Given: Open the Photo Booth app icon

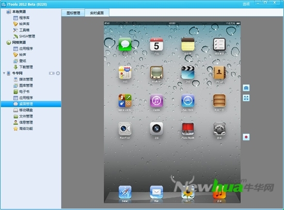Looking at the screenshot, I should point(188,128).
